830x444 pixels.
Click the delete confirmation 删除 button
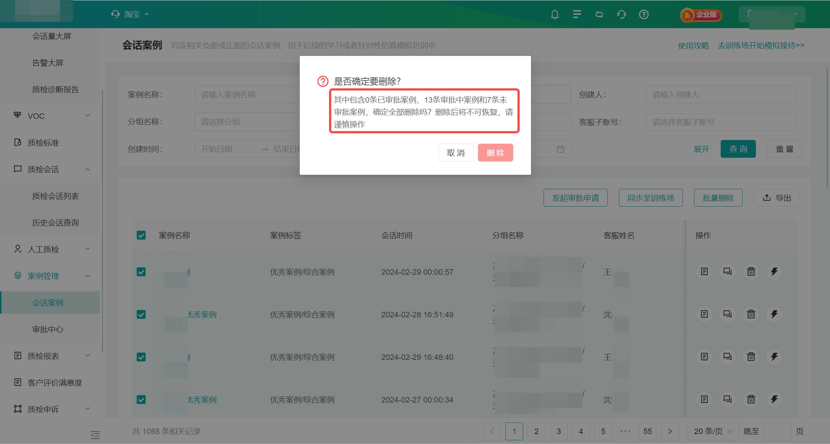(495, 153)
